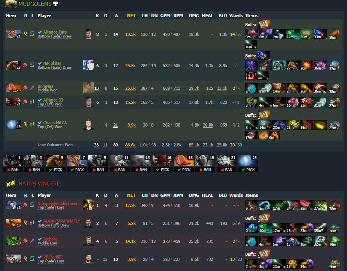This screenshot has width=347, height=271.
Task: Click Iceberg's middle lane icon
Action: pos(32,241)
